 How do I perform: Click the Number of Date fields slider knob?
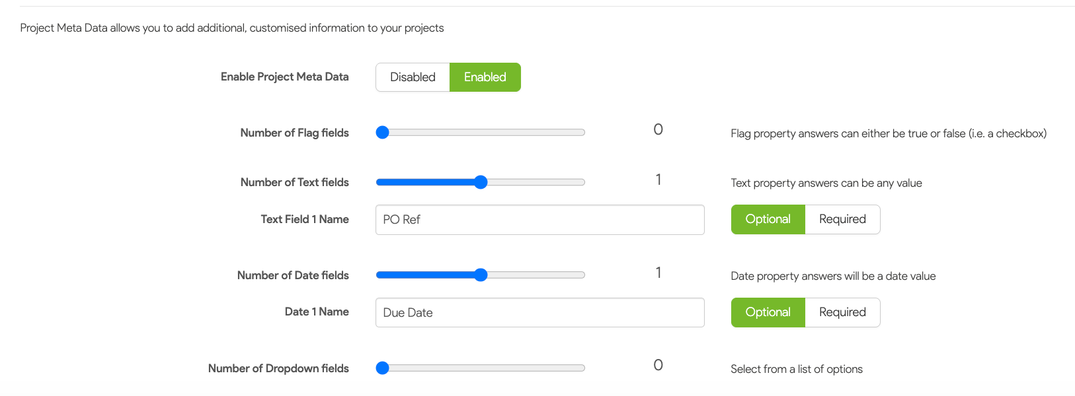tap(481, 275)
